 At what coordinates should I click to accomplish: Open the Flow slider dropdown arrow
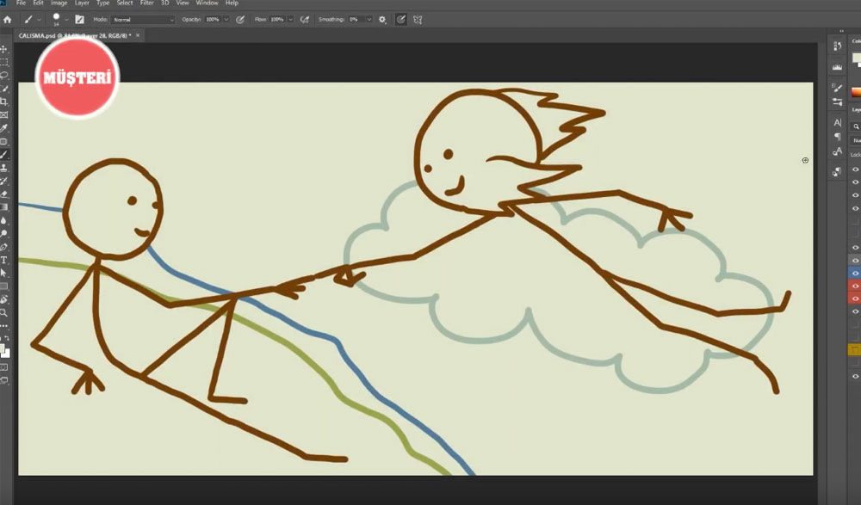click(290, 20)
